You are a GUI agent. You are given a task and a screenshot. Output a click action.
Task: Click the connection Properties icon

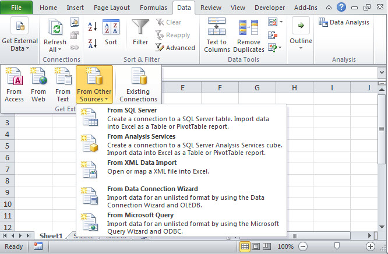(x=74, y=35)
